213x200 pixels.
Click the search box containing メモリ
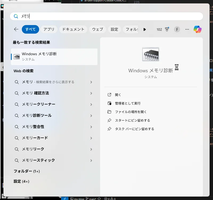[106, 16]
